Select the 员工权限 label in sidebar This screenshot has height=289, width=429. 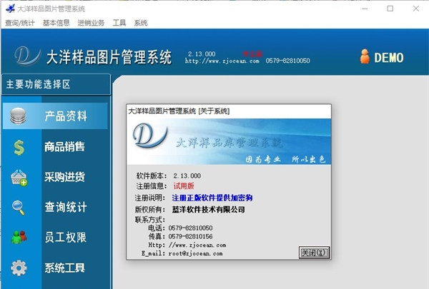tap(66, 237)
